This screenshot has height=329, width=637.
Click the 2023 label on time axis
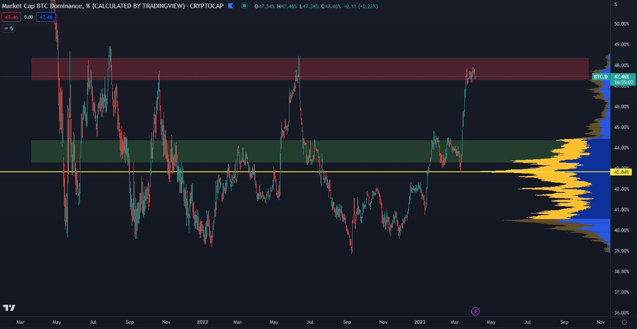[420, 322]
